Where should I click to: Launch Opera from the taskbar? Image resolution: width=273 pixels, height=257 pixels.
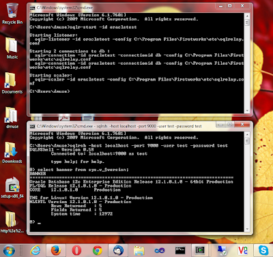[x=76, y=251]
